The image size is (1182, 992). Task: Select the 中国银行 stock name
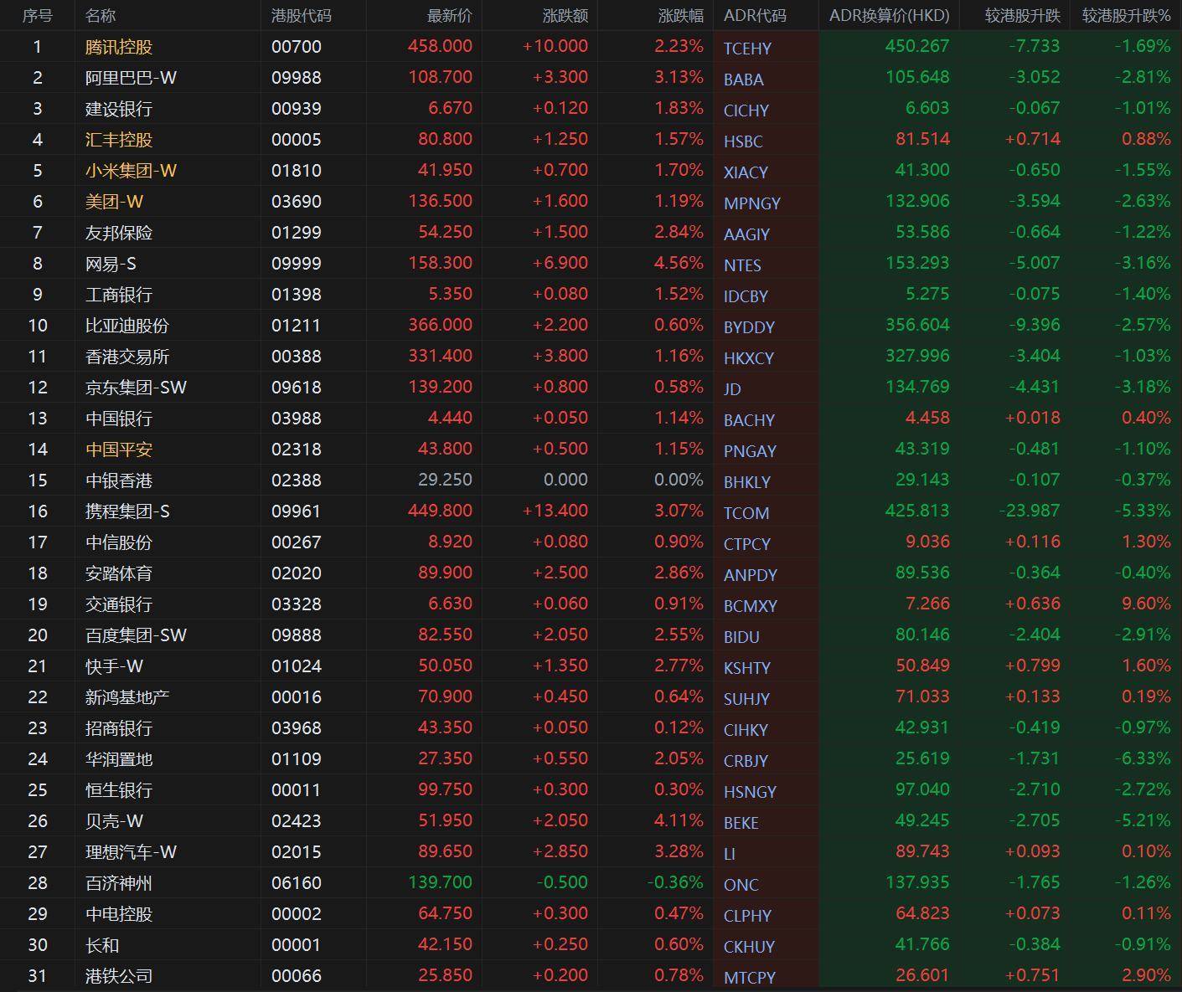coord(119,419)
